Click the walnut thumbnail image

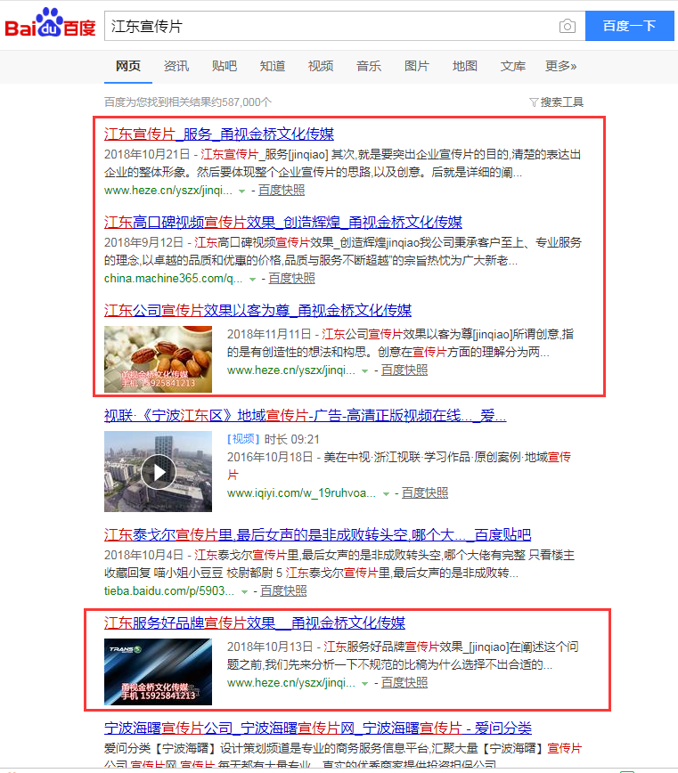(x=158, y=360)
